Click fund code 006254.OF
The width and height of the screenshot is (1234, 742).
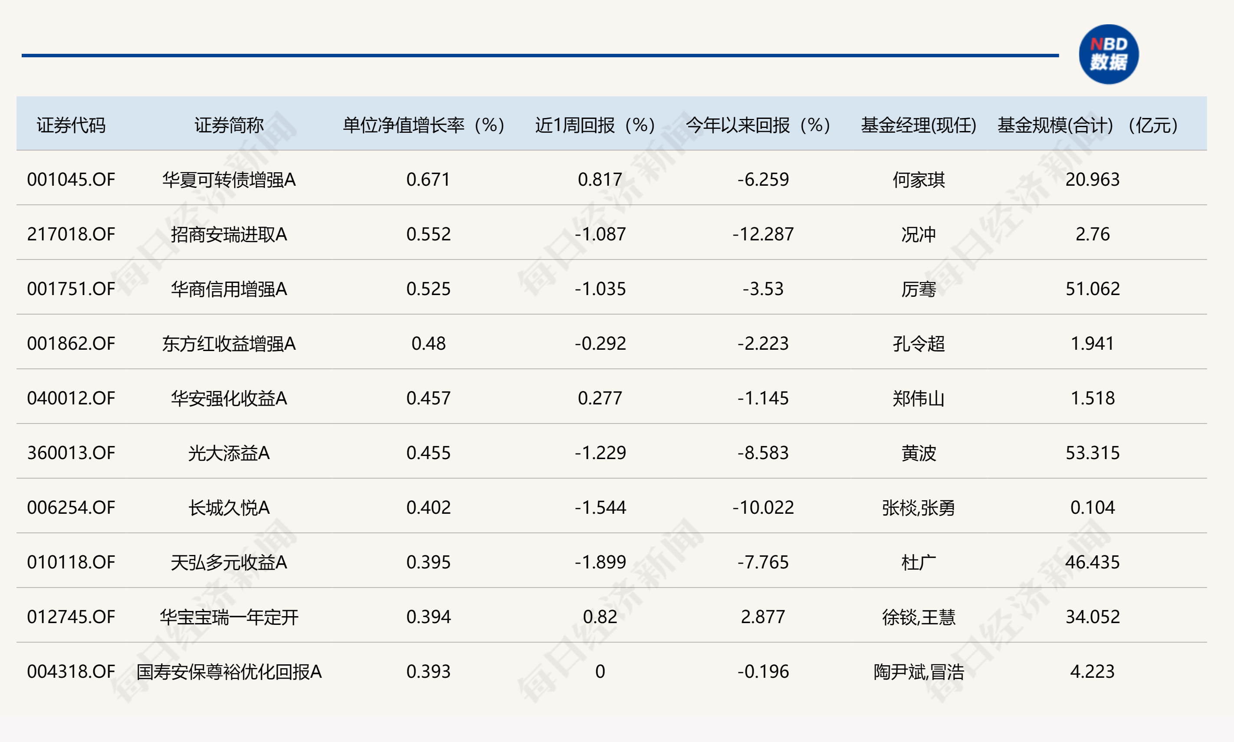click(71, 508)
